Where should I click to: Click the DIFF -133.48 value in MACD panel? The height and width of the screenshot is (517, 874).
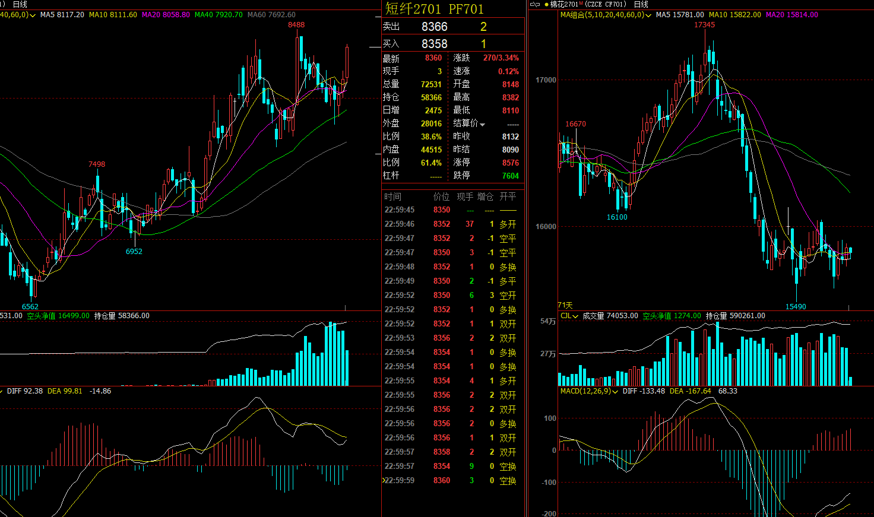[644, 391]
